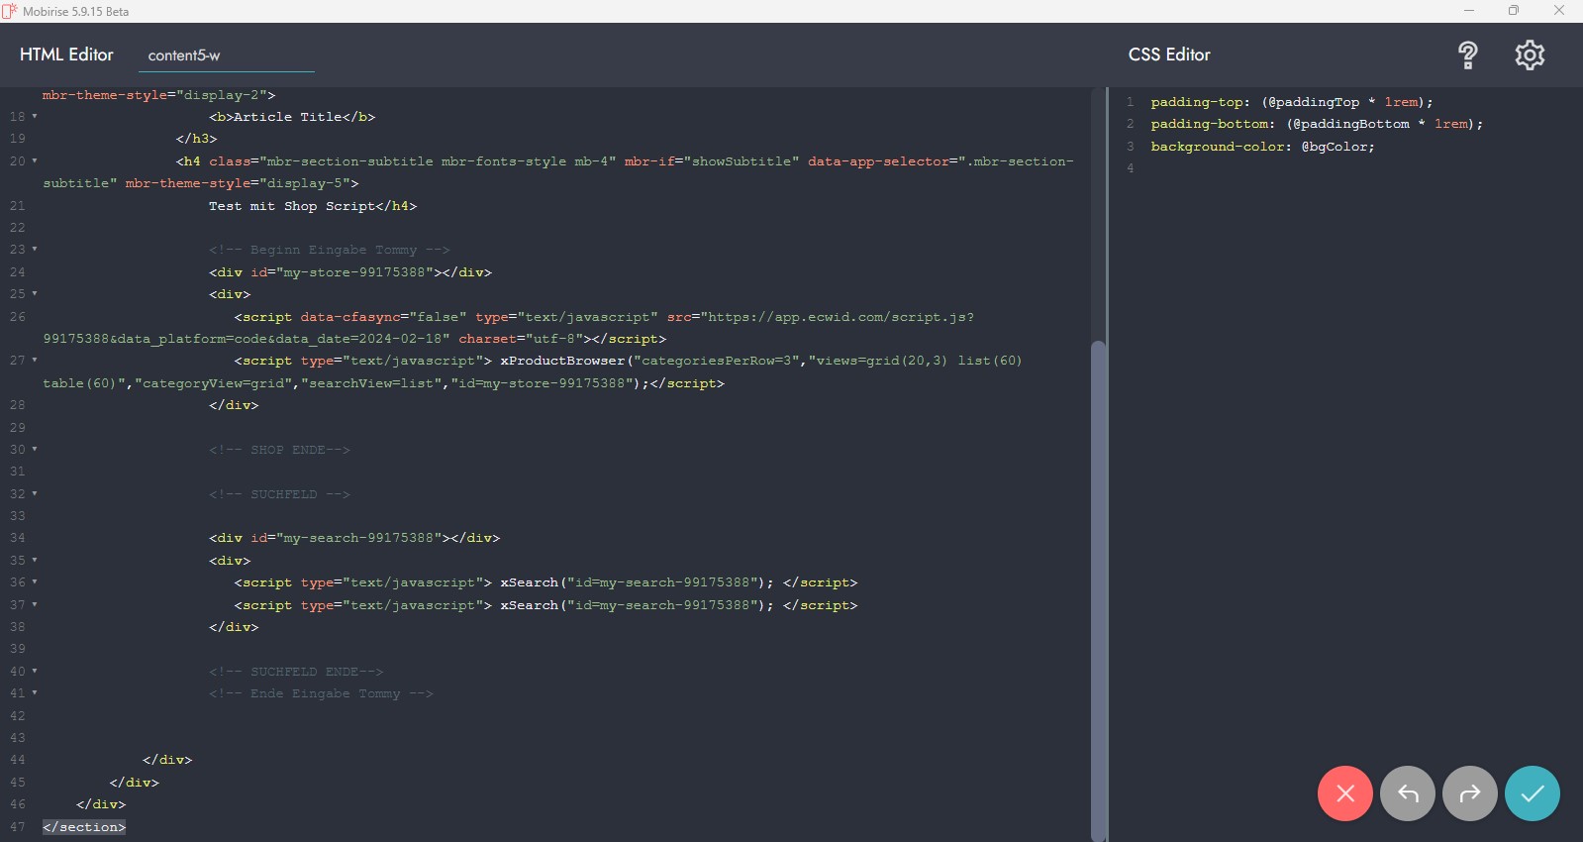Restore the window using title bar button
The width and height of the screenshot is (1583, 842).
tap(1513, 11)
